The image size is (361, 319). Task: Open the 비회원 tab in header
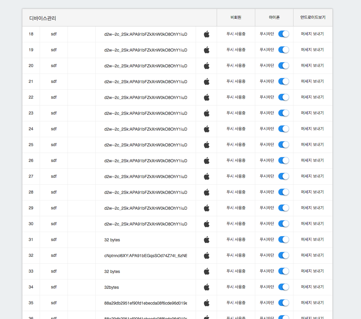pos(236,18)
